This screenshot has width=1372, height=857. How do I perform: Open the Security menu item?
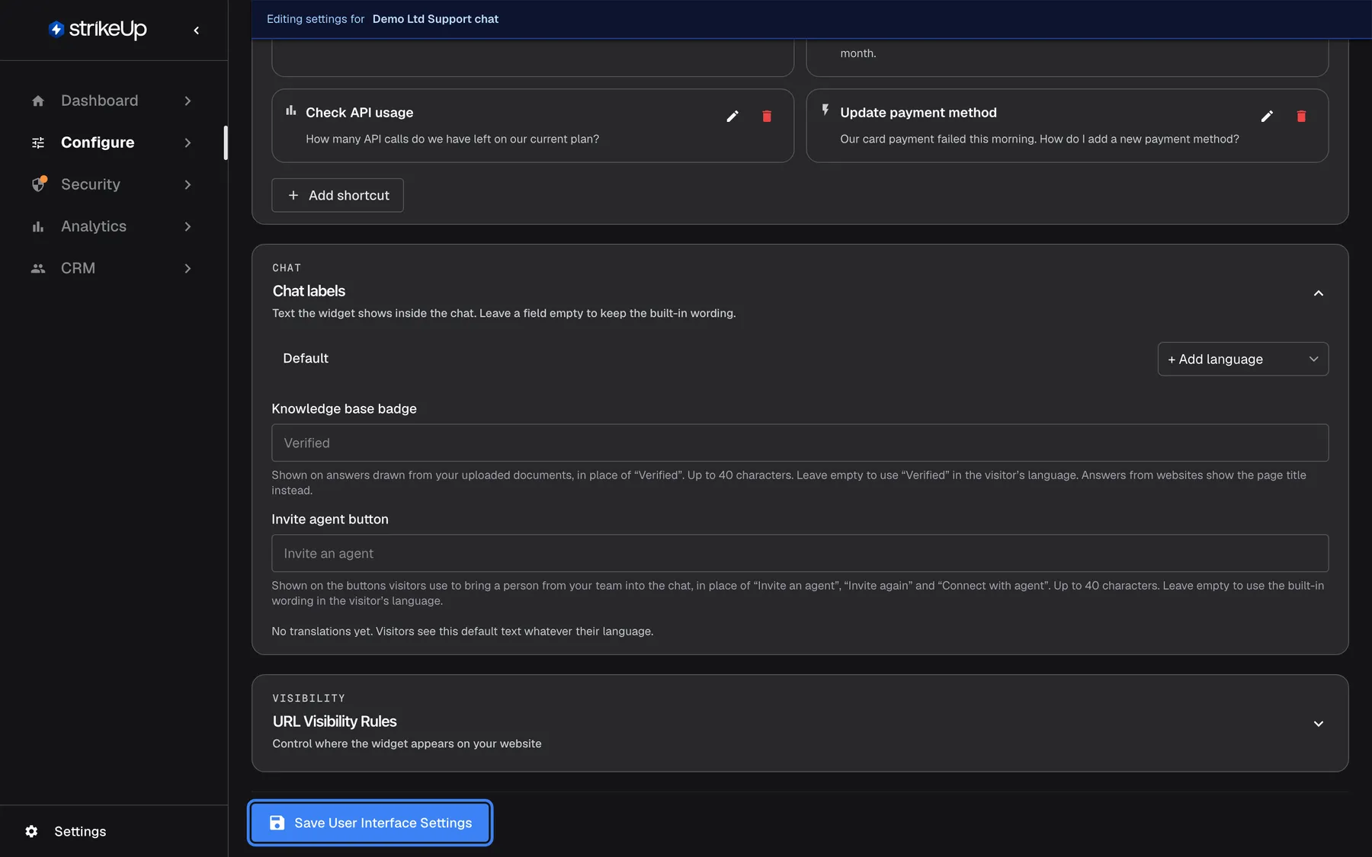[113, 184]
